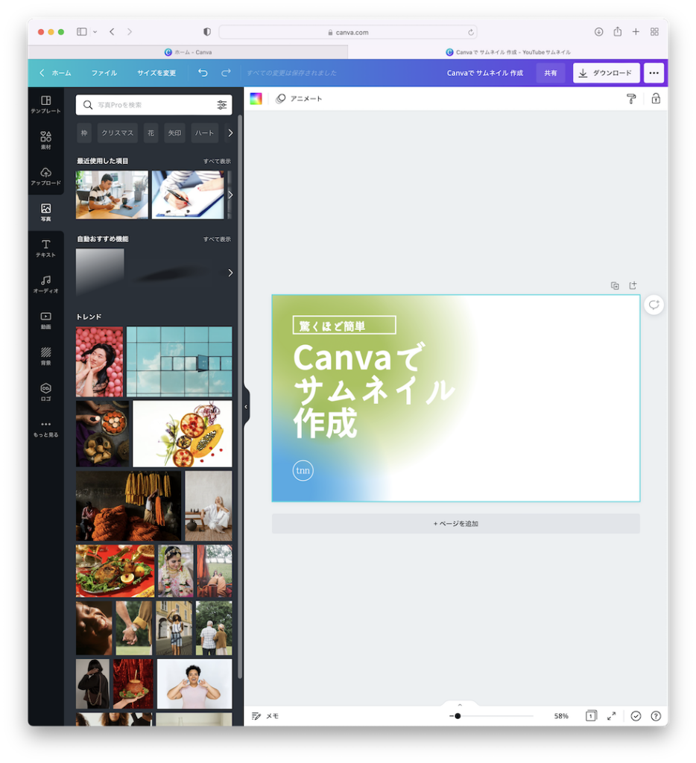Click the undo arrow icon

(x=203, y=73)
